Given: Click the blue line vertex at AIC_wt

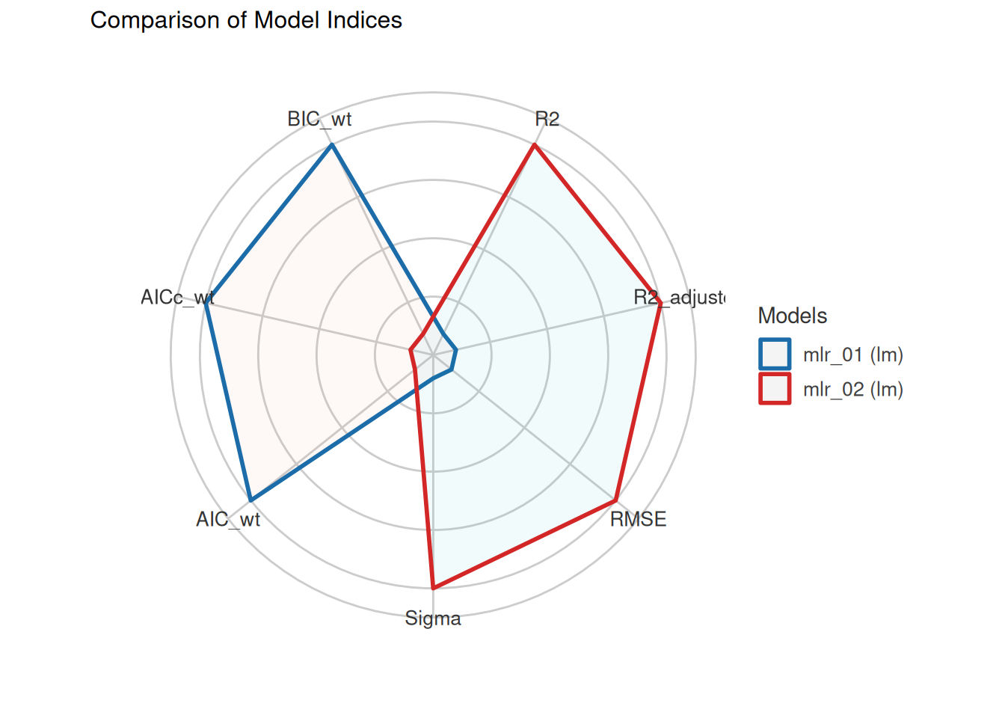Looking at the screenshot, I should pyautogui.click(x=251, y=500).
